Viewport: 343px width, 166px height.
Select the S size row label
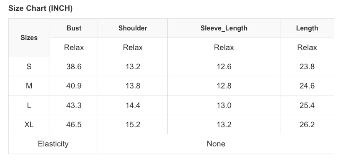29,66
